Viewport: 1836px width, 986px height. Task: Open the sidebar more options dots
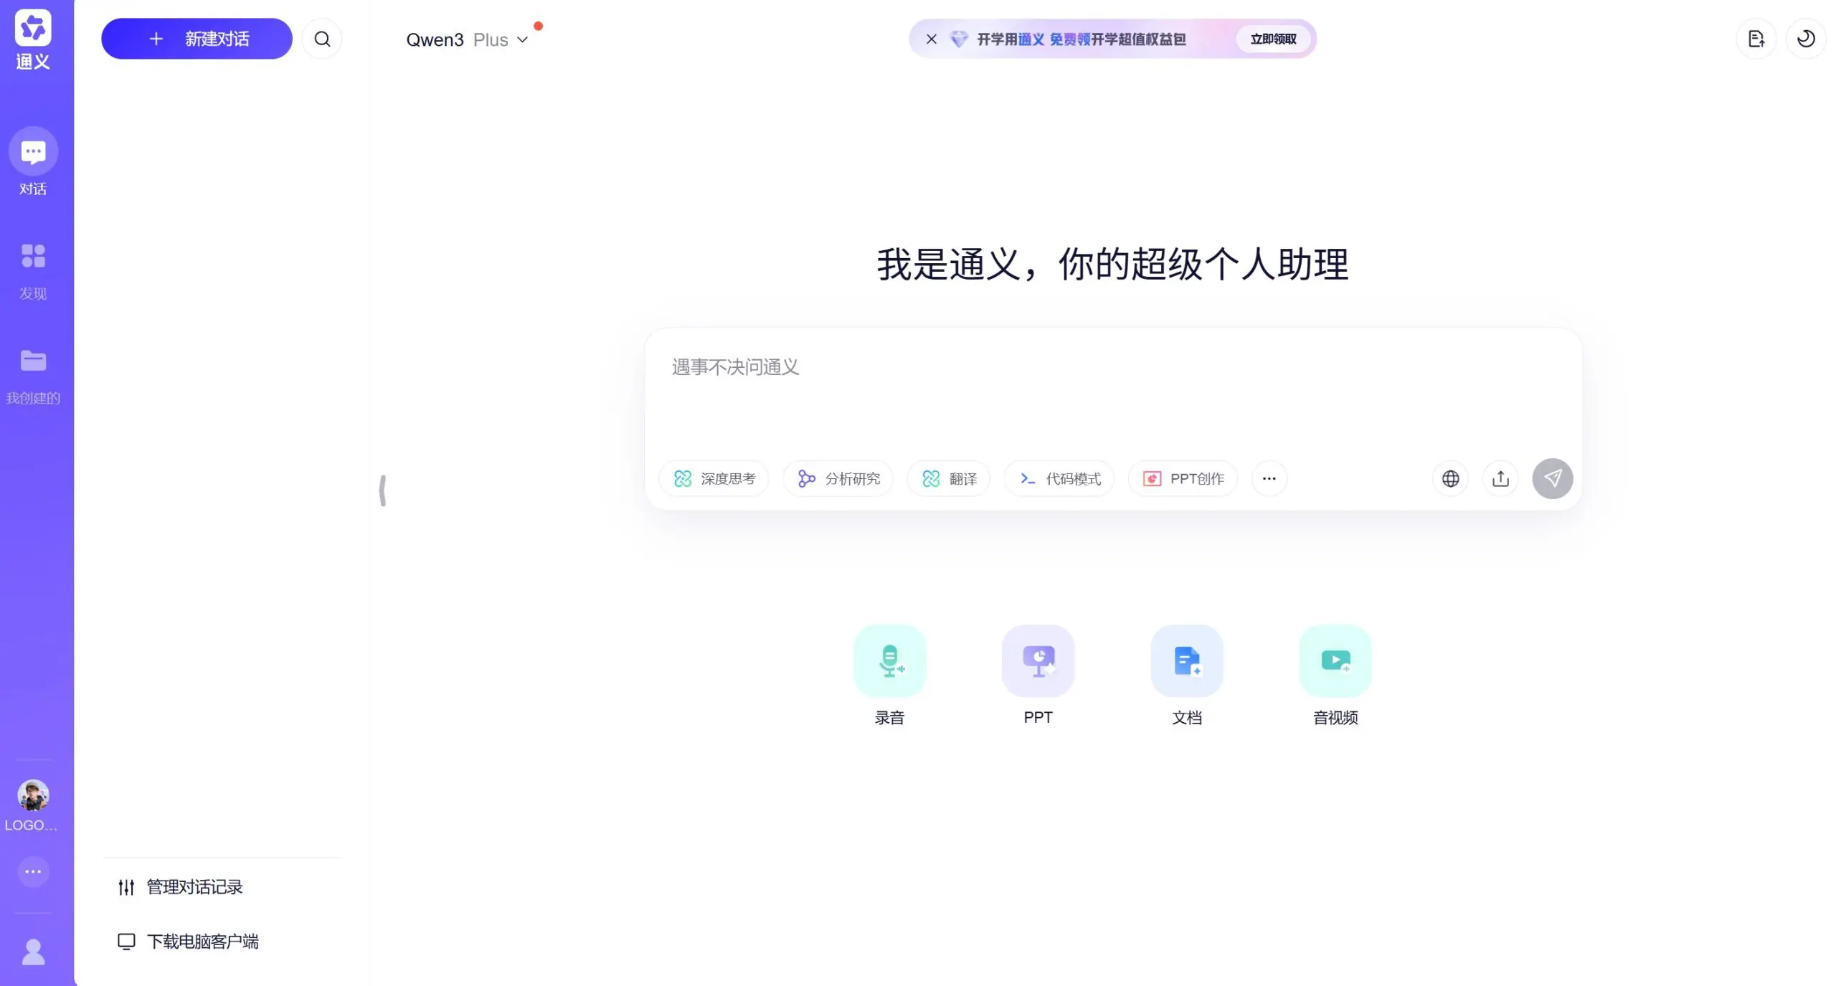point(33,872)
